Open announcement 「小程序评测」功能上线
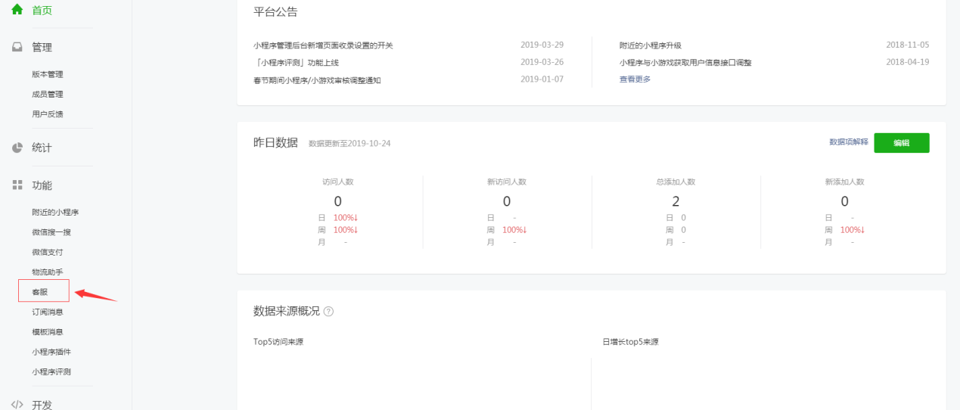The image size is (960, 410). pyautogui.click(x=296, y=63)
